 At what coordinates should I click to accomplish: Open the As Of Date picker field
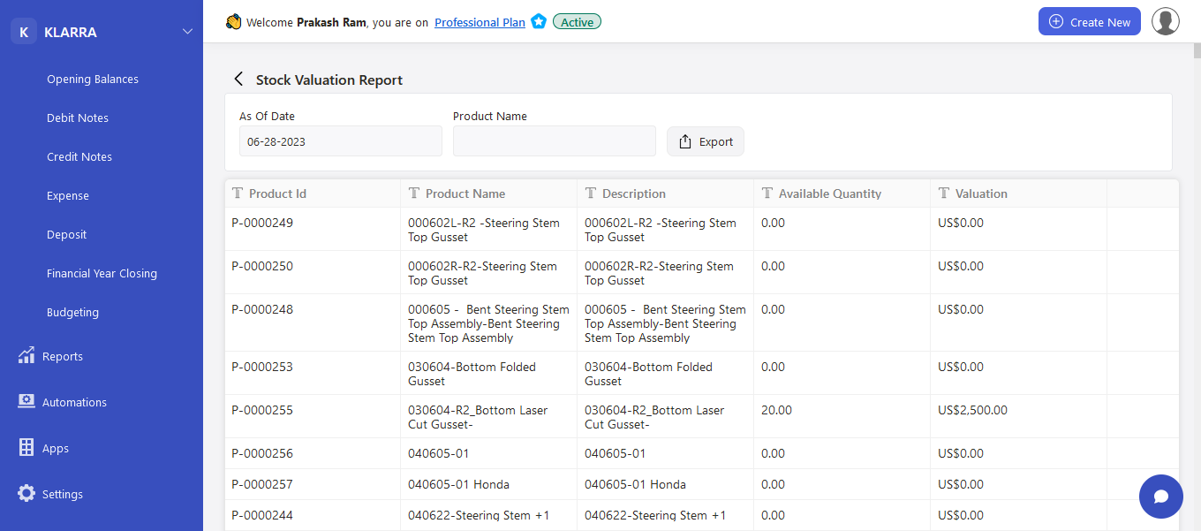(341, 141)
